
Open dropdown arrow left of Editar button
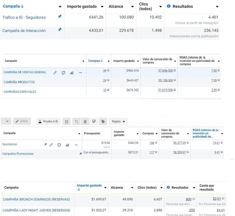7,121
